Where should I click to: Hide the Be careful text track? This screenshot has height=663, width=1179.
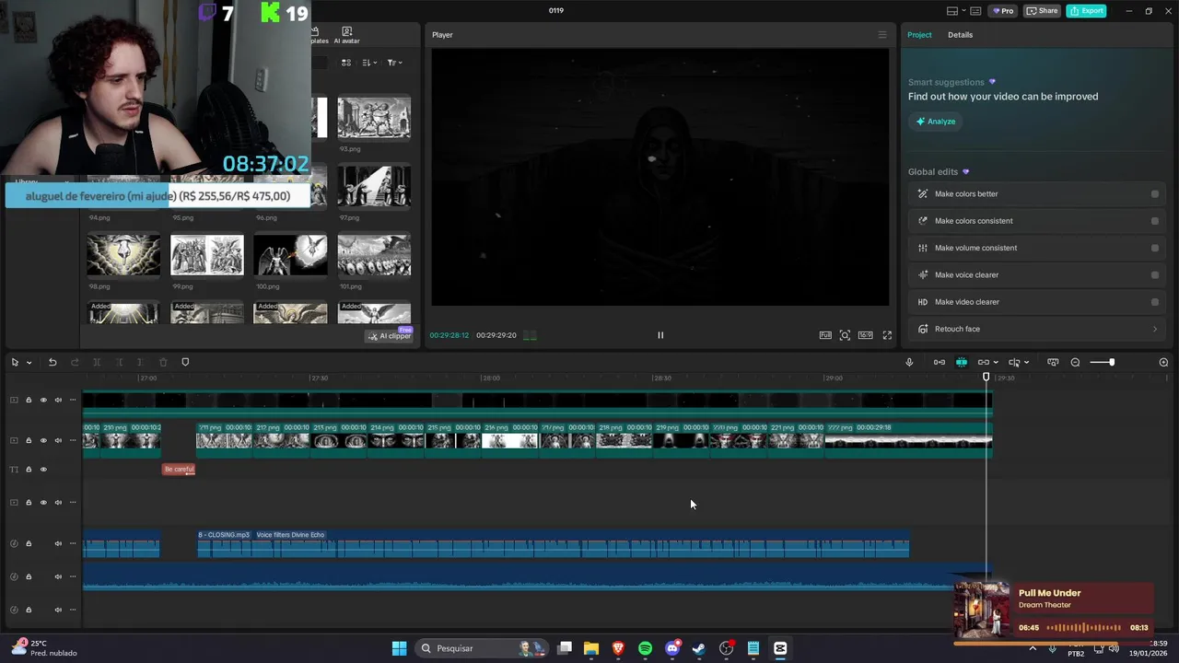43,470
